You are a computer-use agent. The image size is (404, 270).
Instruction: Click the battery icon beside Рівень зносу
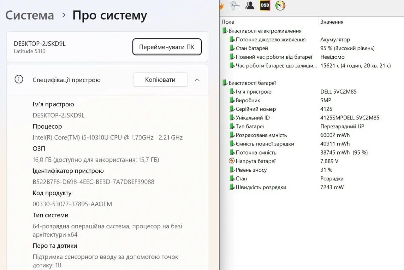(232, 170)
